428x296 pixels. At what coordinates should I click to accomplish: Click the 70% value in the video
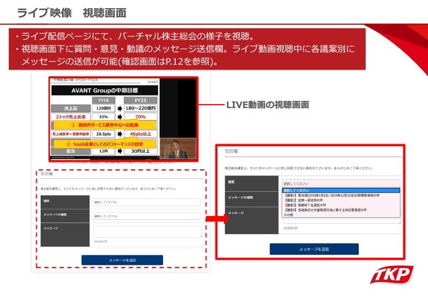pyautogui.click(x=140, y=117)
